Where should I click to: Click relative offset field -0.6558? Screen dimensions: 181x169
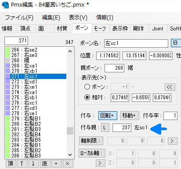[141, 98]
